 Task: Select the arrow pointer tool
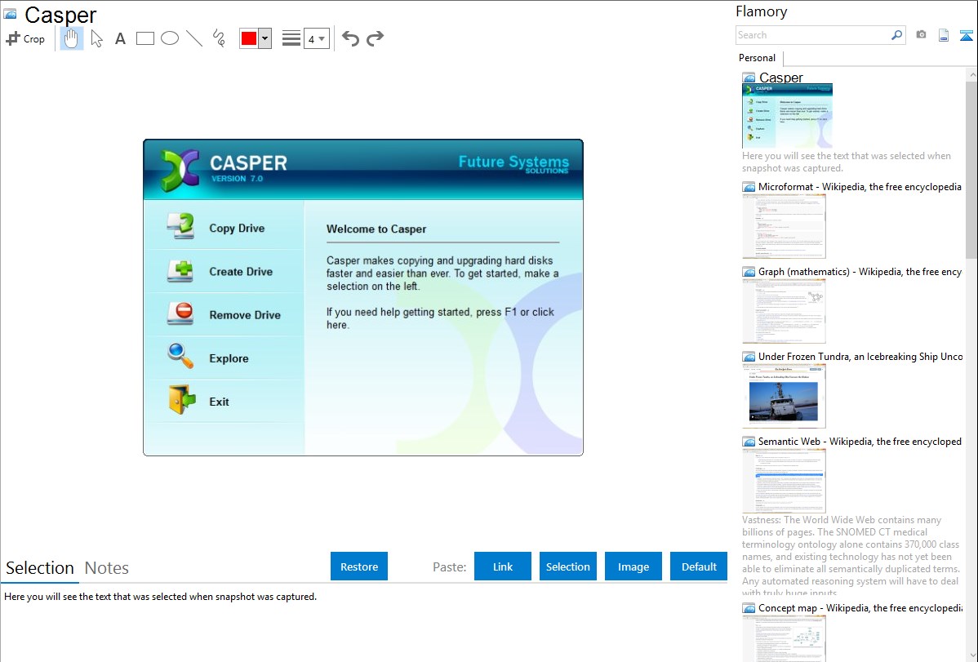pyautogui.click(x=96, y=38)
